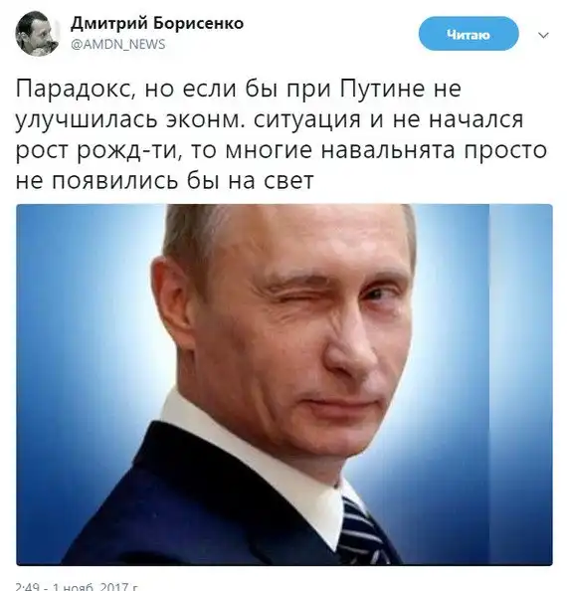Click the word Путине in tweet text
The width and height of the screenshot is (567, 591).
(398, 90)
